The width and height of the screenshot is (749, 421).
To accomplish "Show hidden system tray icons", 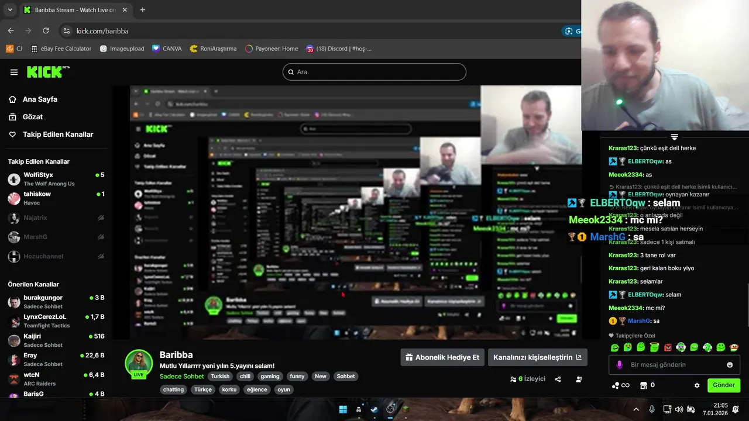I will pyautogui.click(x=636, y=409).
